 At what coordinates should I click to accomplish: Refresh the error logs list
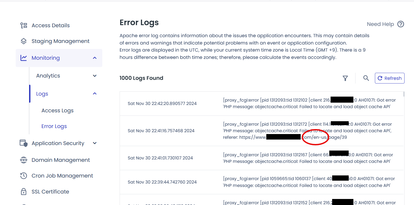pos(390,78)
